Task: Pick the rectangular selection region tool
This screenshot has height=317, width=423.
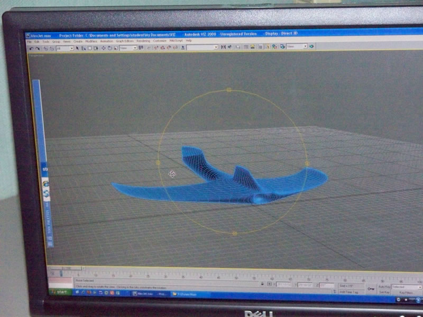Action: point(90,48)
